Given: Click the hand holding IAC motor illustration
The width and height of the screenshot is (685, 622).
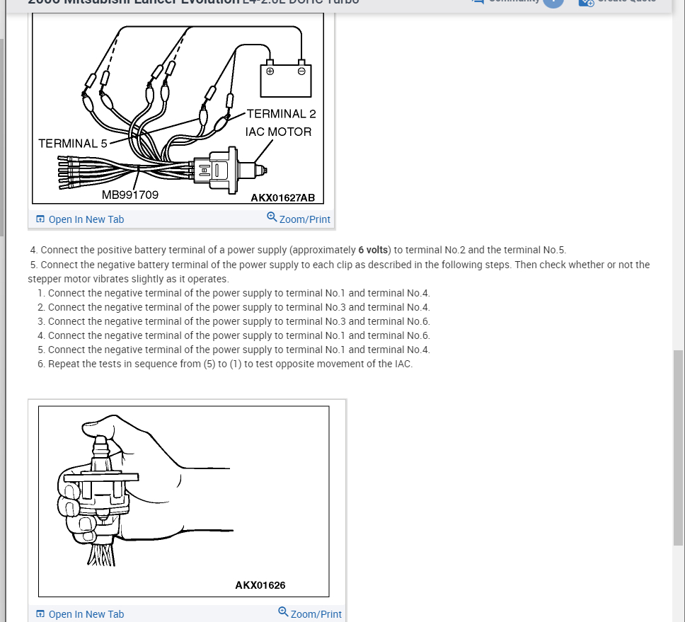Looking at the screenshot, I should coord(183,502).
